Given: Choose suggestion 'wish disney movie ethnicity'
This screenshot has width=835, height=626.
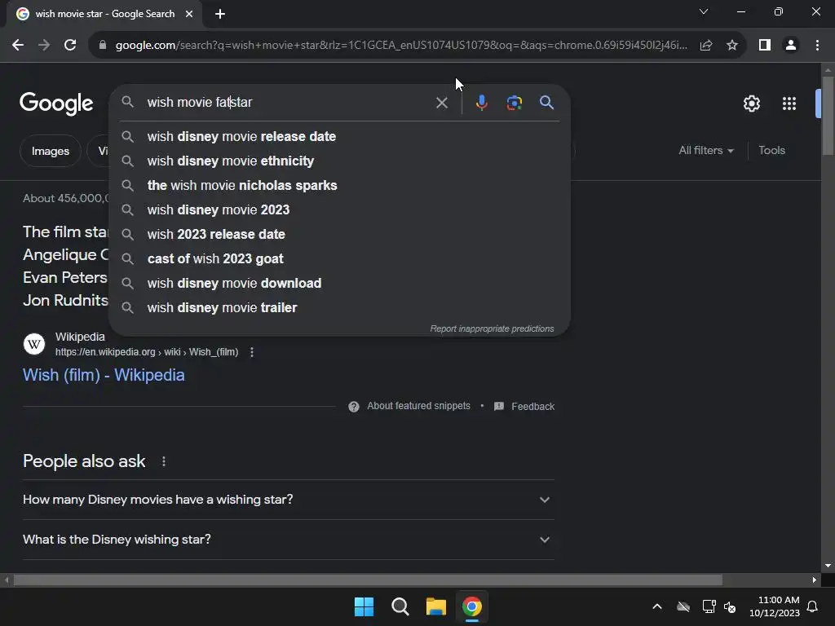Looking at the screenshot, I should point(340,161).
